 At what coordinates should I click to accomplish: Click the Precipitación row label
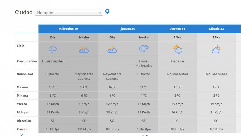point(27,61)
